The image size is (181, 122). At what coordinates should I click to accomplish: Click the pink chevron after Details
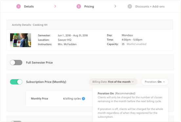tap(55, 6)
